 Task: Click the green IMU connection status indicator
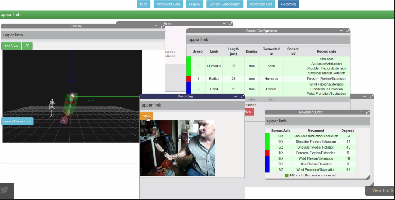(286, 175)
